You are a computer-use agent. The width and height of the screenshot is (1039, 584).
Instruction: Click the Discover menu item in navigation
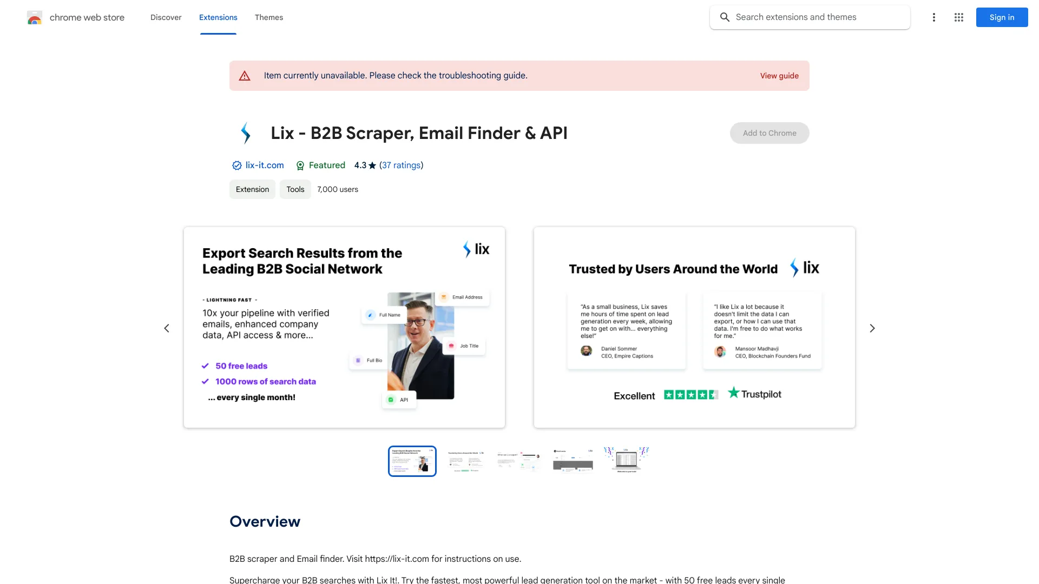166,17
